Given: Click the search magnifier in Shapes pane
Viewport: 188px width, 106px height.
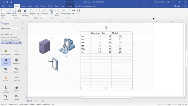Looking at the screenshot, I should [22, 29].
